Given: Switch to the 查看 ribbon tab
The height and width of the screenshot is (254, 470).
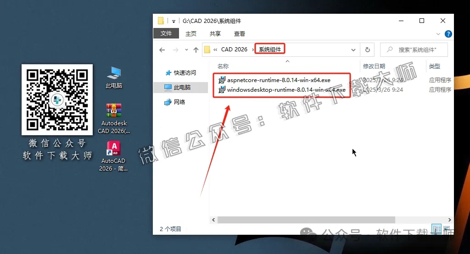Looking at the screenshot, I should (239, 33).
